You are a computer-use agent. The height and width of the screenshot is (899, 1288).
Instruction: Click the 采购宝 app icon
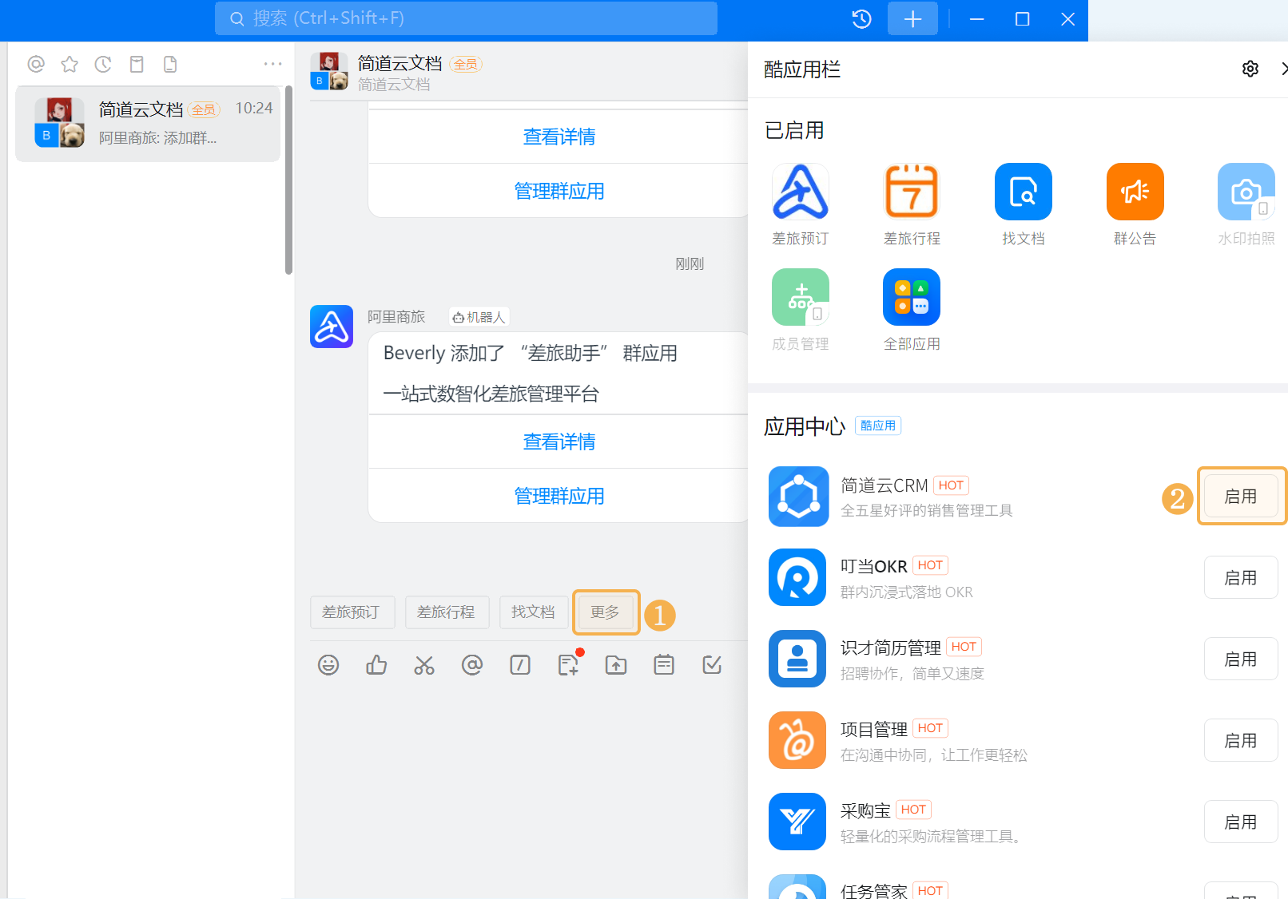[797, 822]
